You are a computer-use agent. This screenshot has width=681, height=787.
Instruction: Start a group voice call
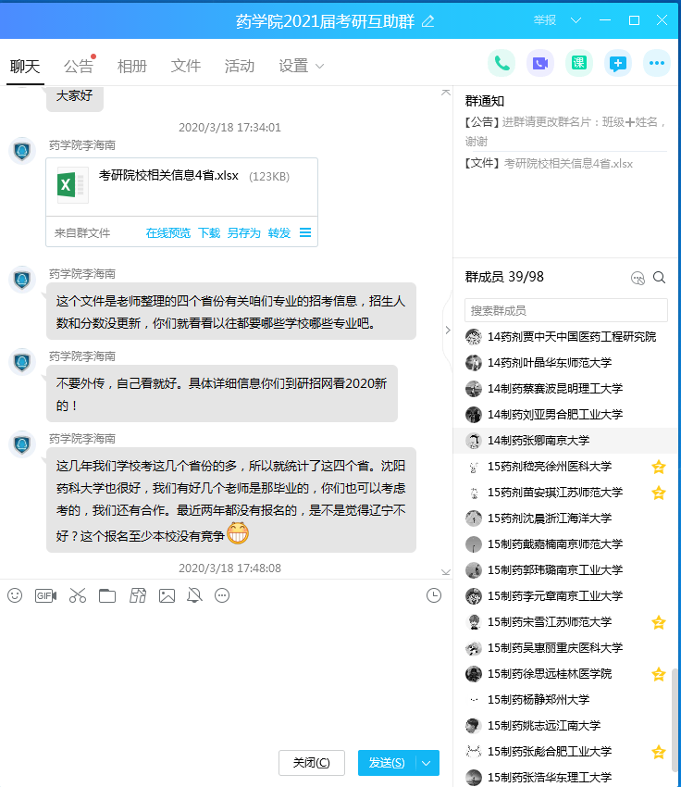pos(501,63)
